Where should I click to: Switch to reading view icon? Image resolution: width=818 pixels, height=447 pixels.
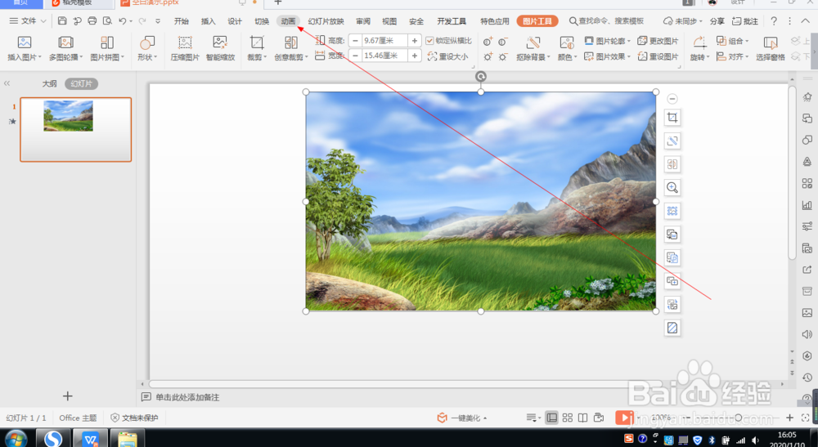tap(582, 418)
